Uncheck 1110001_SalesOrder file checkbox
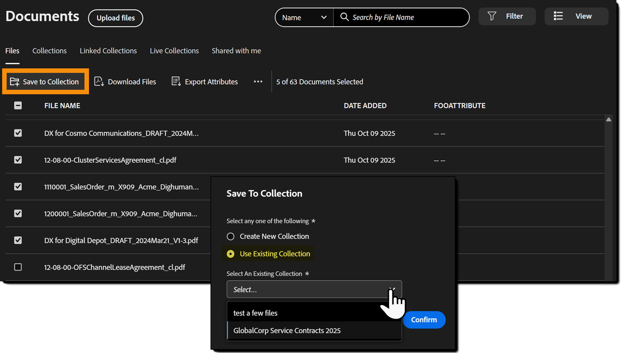Image resolution: width=630 pixels, height=353 pixels. click(x=18, y=186)
